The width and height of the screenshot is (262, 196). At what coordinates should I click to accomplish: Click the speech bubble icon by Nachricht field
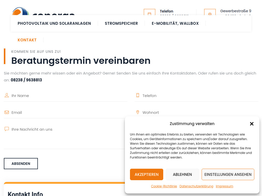pyautogui.click(x=6, y=129)
